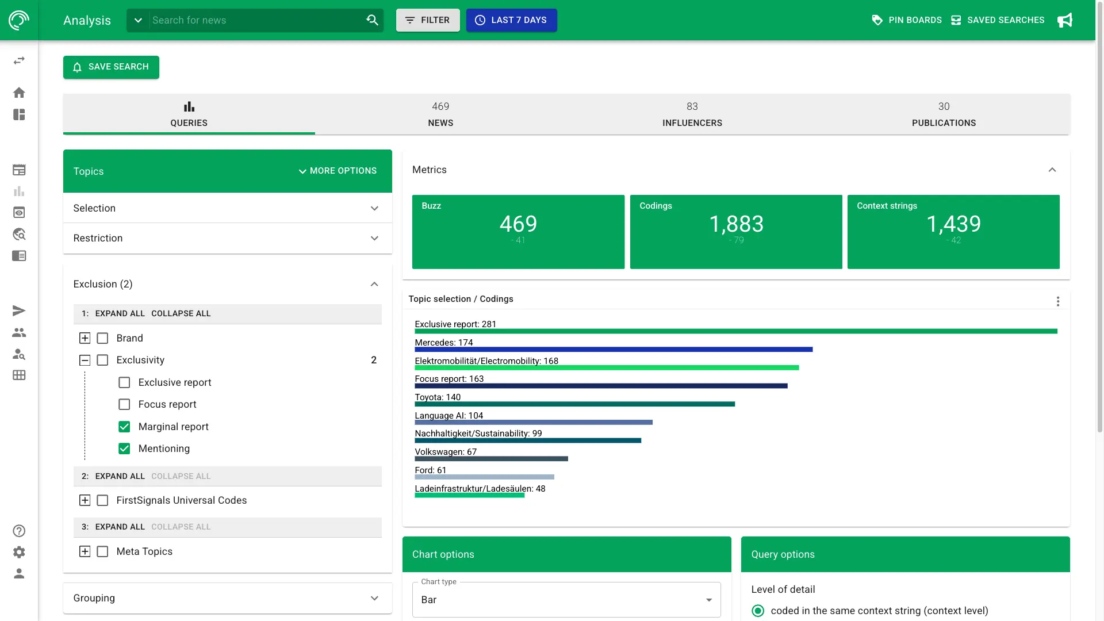1104x621 pixels.
Task: Uncheck the Marginal report checkbox
Action: click(x=124, y=427)
